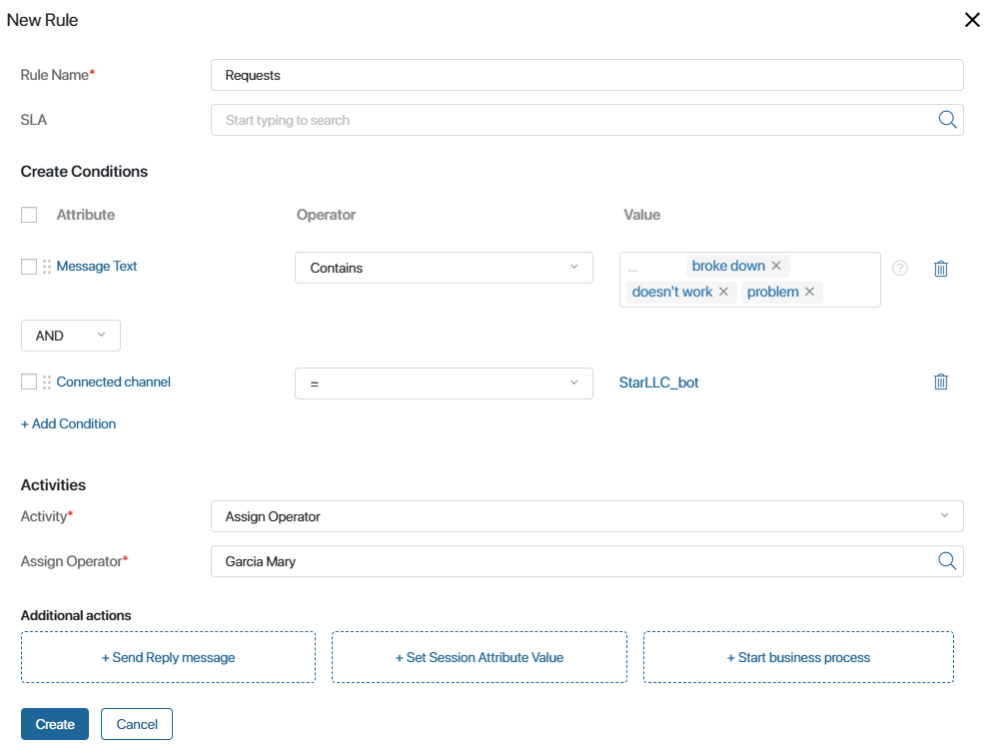Image resolution: width=990 pixels, height=745 pixels.
Task: Check the Message Text condition checkbox
Action: pyautogui.click(x=29, y=267)
